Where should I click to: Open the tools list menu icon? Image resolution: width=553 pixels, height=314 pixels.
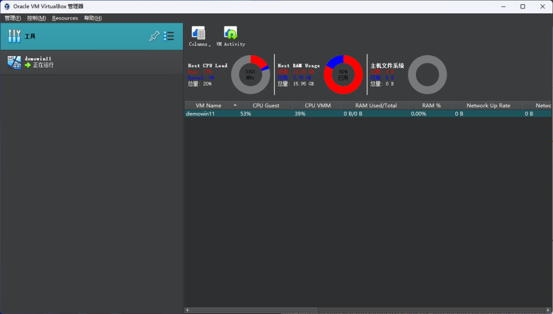[169, 36]
